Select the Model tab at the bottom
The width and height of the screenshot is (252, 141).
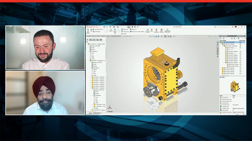point(90,113)
